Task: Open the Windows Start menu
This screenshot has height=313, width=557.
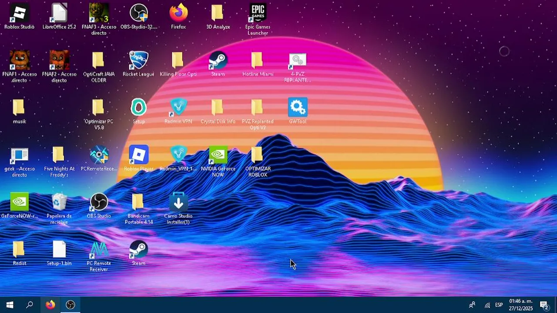Action: coord(10,305)
